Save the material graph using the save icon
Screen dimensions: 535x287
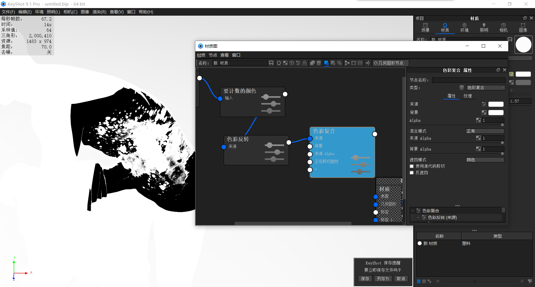click(x=271, y=63)
